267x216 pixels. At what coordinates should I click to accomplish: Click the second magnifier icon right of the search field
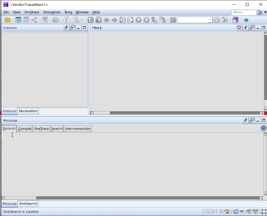(225, 20)
